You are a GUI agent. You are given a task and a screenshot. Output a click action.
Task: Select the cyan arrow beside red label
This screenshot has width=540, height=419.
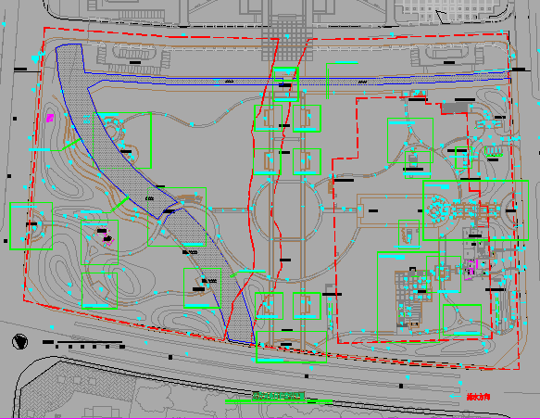click(456, 396)
